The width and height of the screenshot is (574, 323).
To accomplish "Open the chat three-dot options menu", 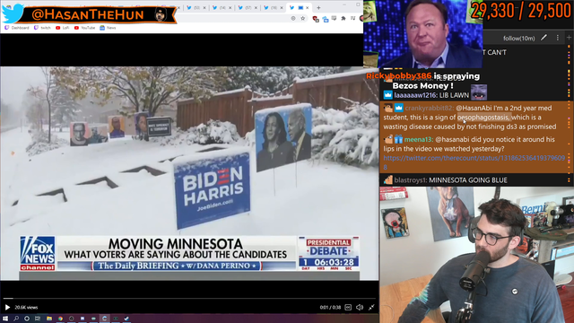I will click(558, 38).
